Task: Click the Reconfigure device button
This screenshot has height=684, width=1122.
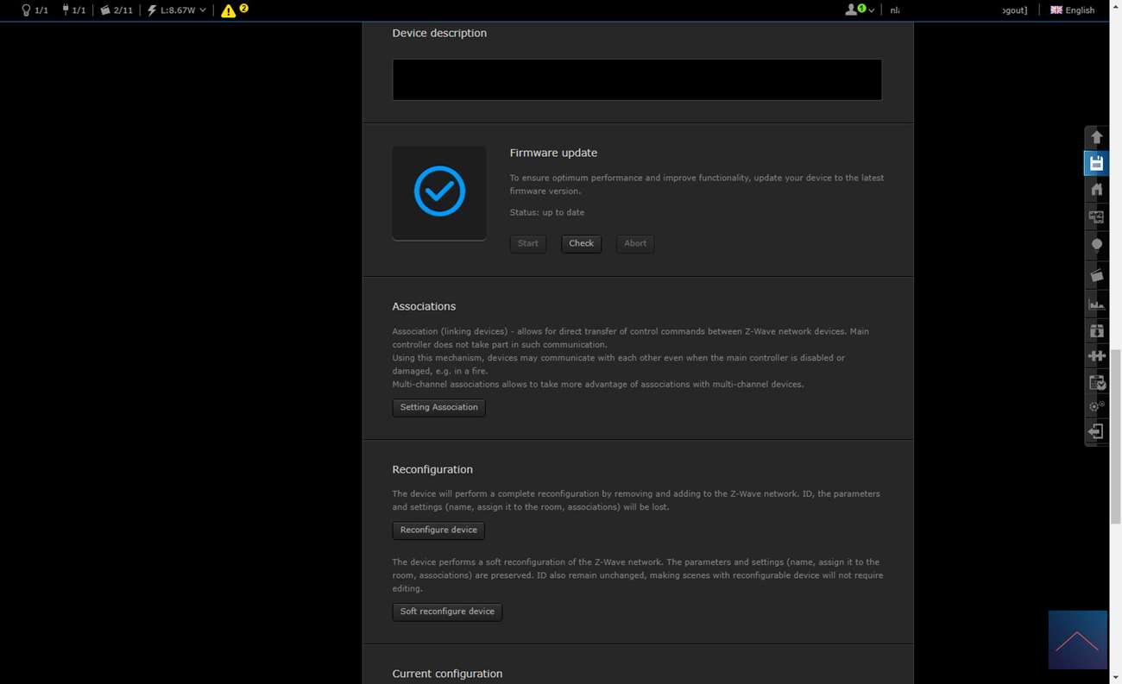Action: (x=438, y=530)
